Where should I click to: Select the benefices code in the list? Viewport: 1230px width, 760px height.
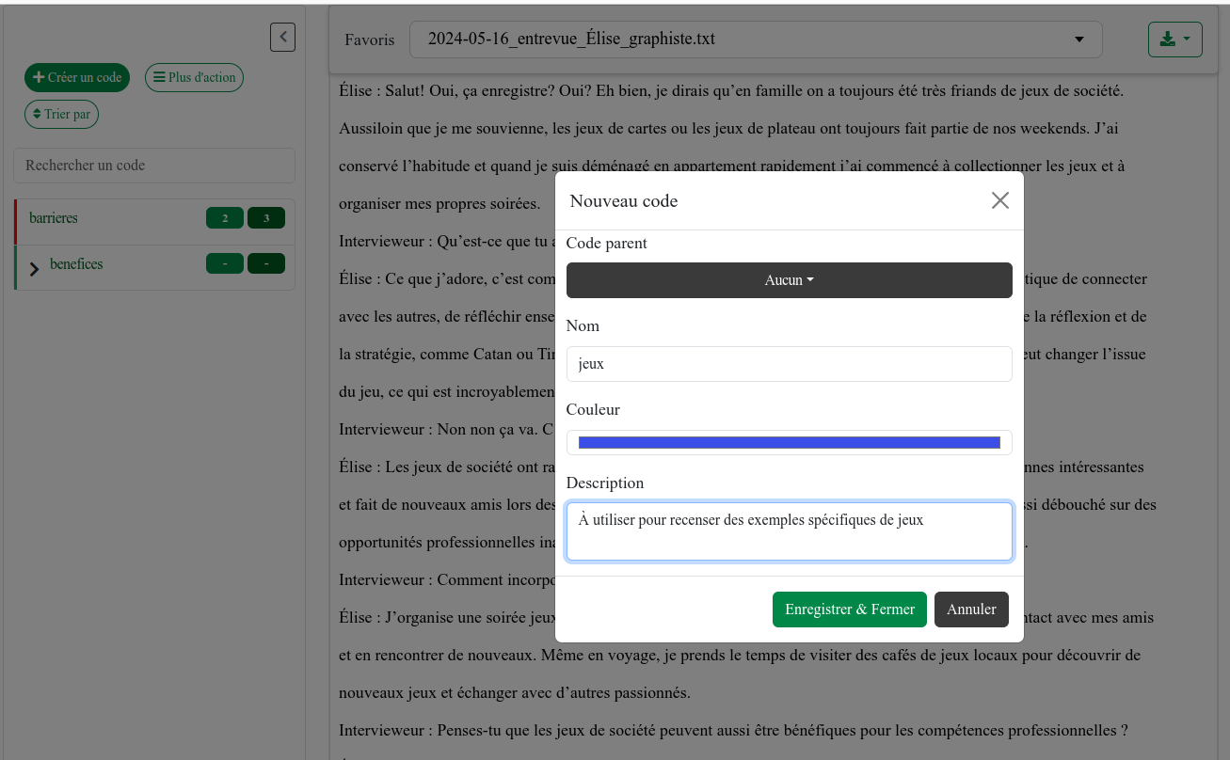coord(76,264)
